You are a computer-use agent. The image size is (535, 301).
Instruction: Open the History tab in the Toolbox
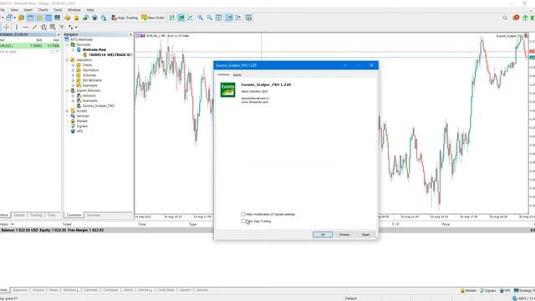pos(38,290)
